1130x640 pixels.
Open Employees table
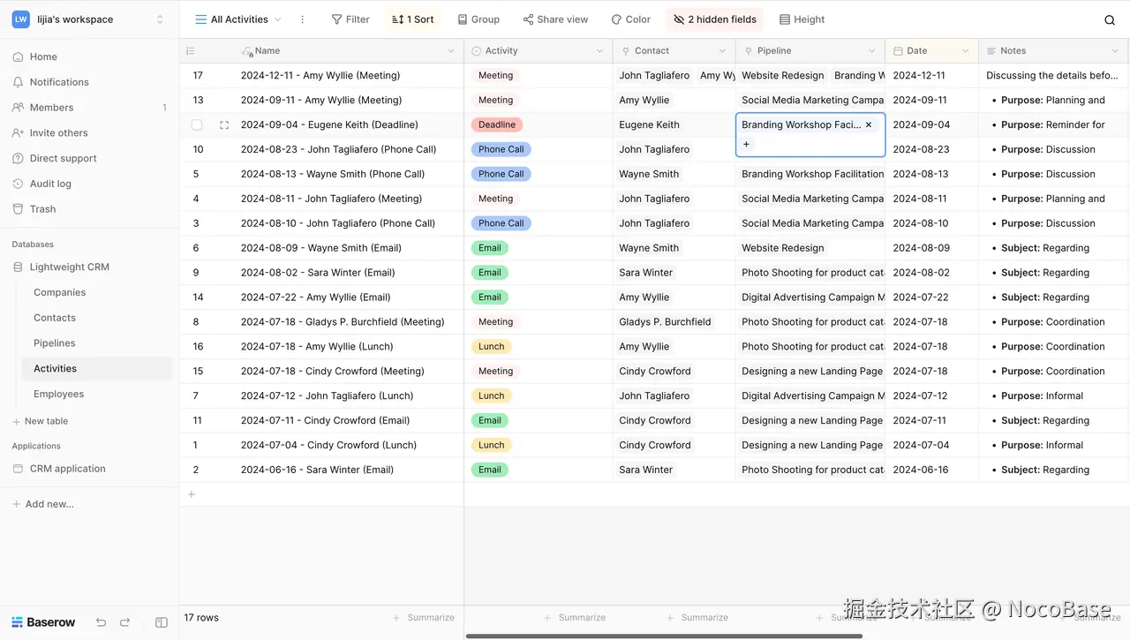58,394
